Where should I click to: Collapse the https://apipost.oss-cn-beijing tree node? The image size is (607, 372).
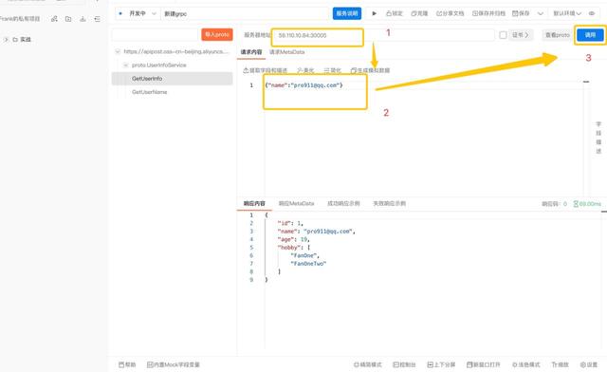click(x=118, y=51)
